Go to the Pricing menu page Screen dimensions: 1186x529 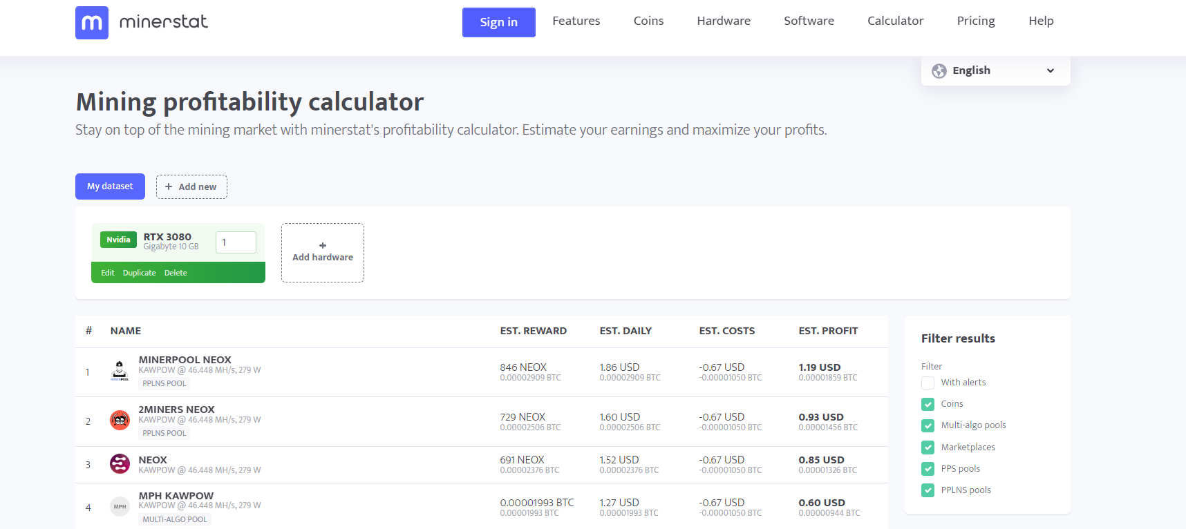point(975,21)
